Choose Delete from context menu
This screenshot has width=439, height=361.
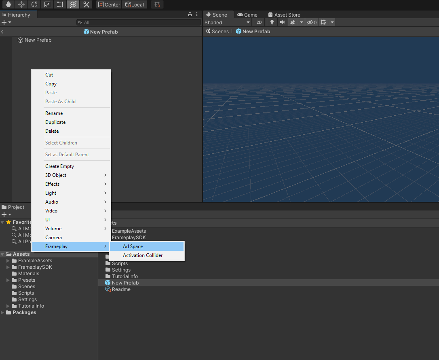[x=71, y=131]
